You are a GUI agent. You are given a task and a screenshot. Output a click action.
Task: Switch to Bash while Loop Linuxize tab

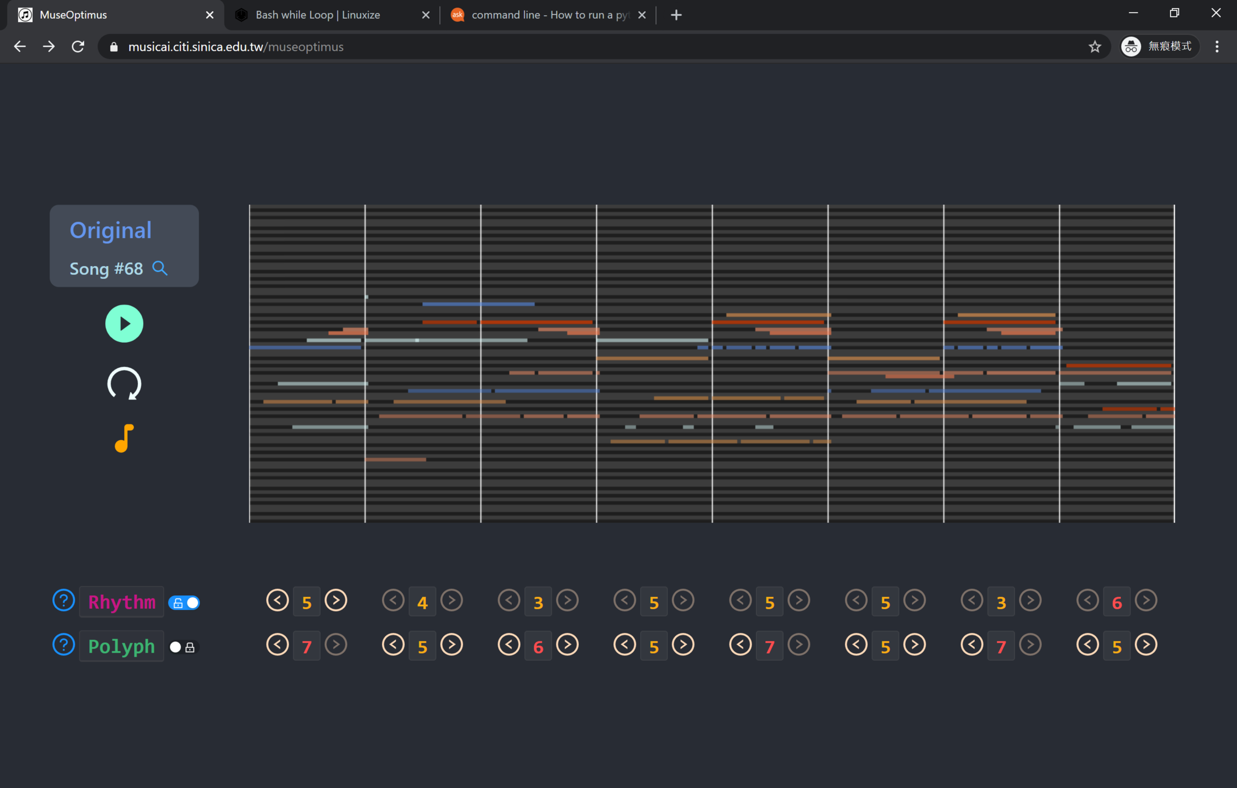[x=318, y=15]
